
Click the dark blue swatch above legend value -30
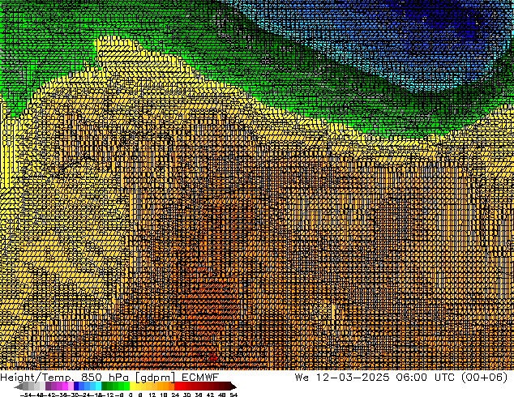[x=76, y=386]
